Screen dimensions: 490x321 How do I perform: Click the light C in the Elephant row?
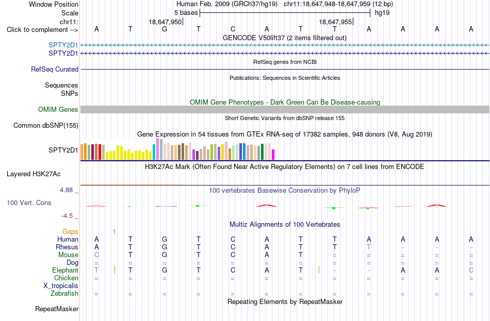tap(471, 270)
